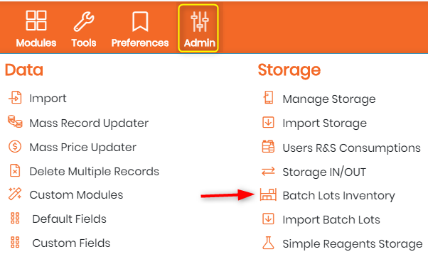Open Manage Storage link
Screen dimensions: 428x259
pos(329,99)
